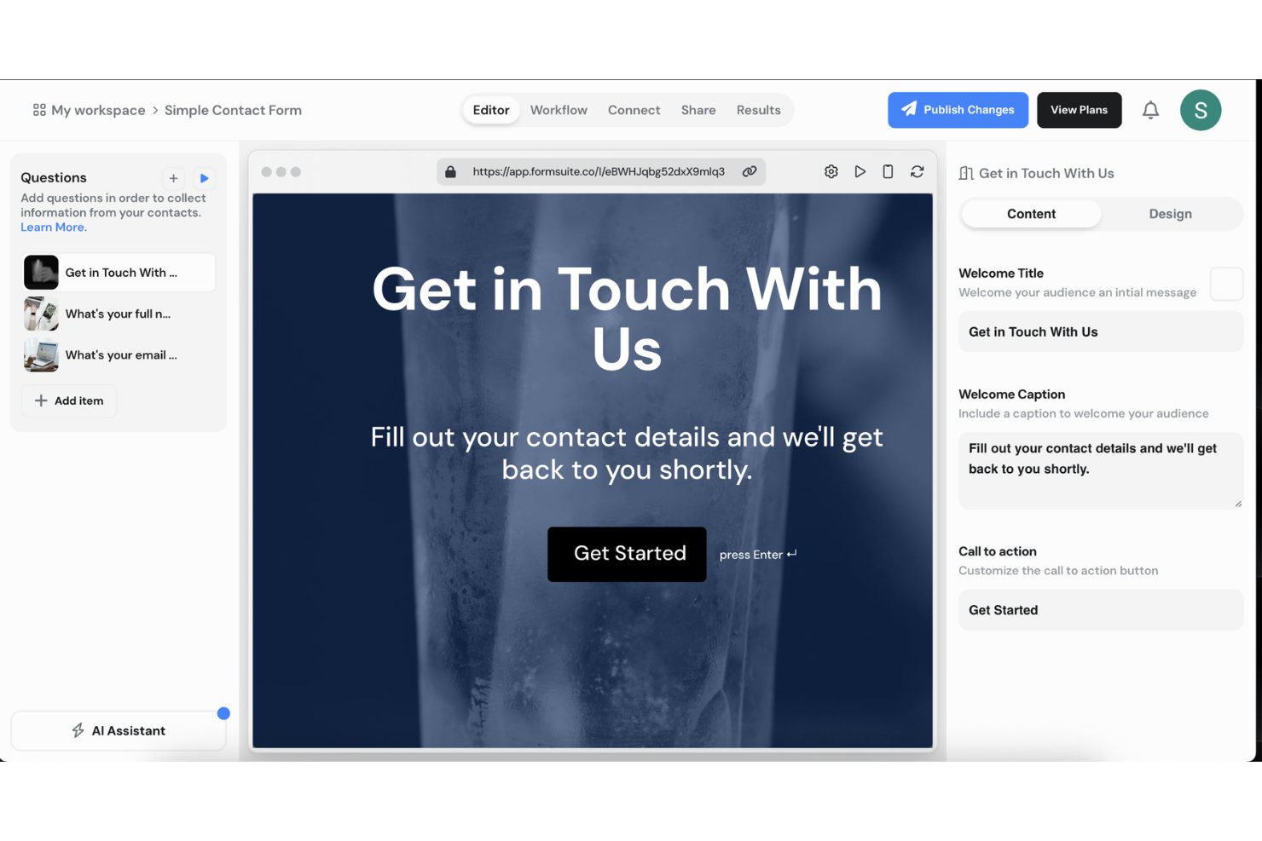1262x841 pixels.
Task: Click Add item button
Action: [69, 400]
